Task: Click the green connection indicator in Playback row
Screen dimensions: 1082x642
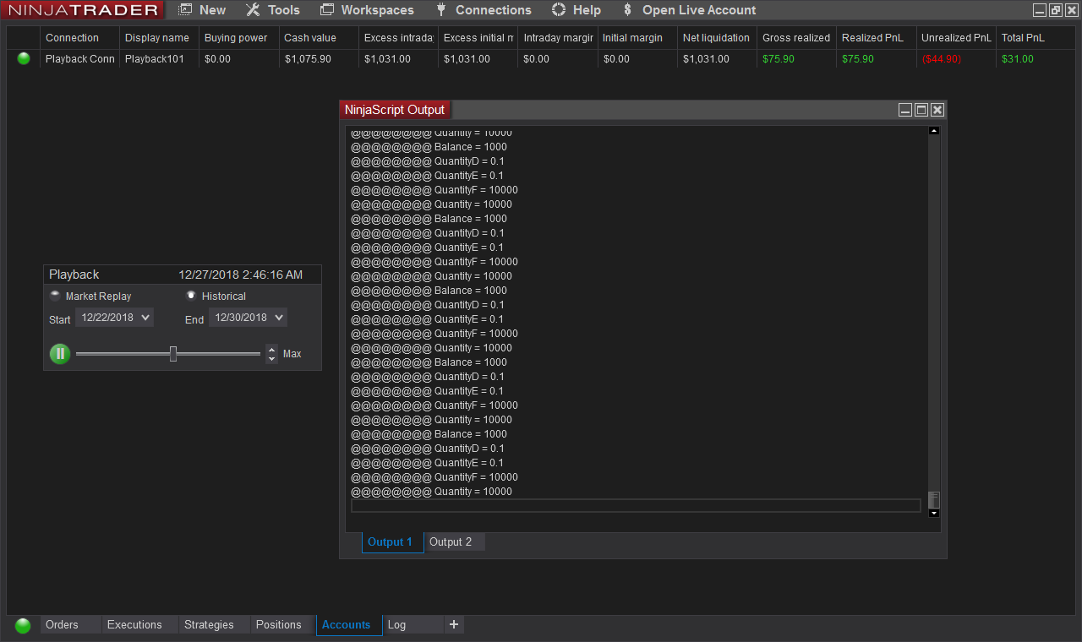Action: point(24,59)
